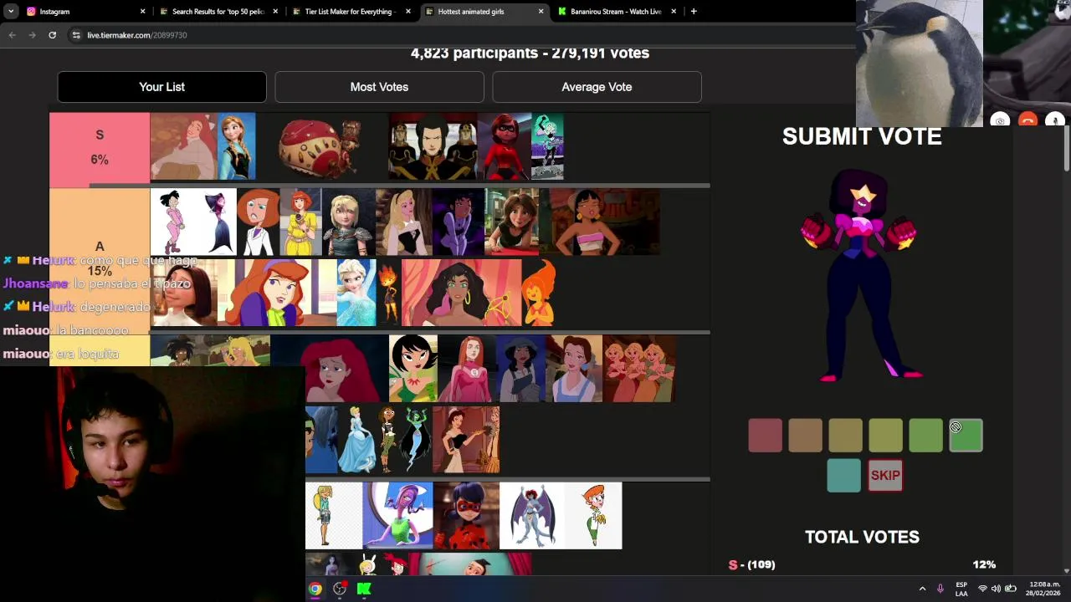
Task: Click the Garnet character image
Action: [x=861, y=276]
